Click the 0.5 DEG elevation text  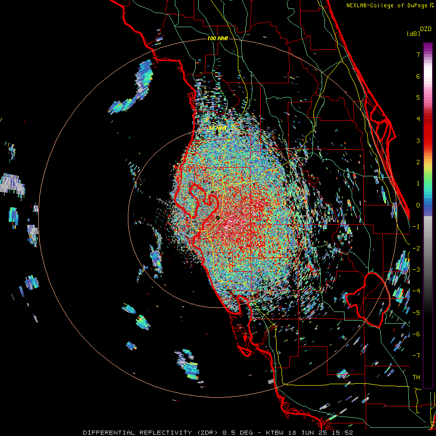237,433
